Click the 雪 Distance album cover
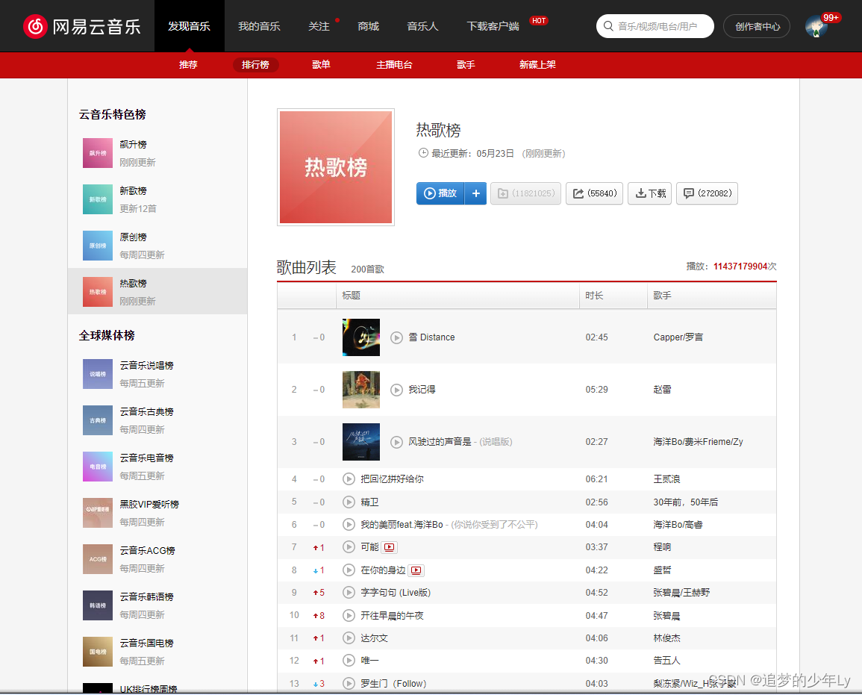The image size is (862, 695). [x=361, y=337]
